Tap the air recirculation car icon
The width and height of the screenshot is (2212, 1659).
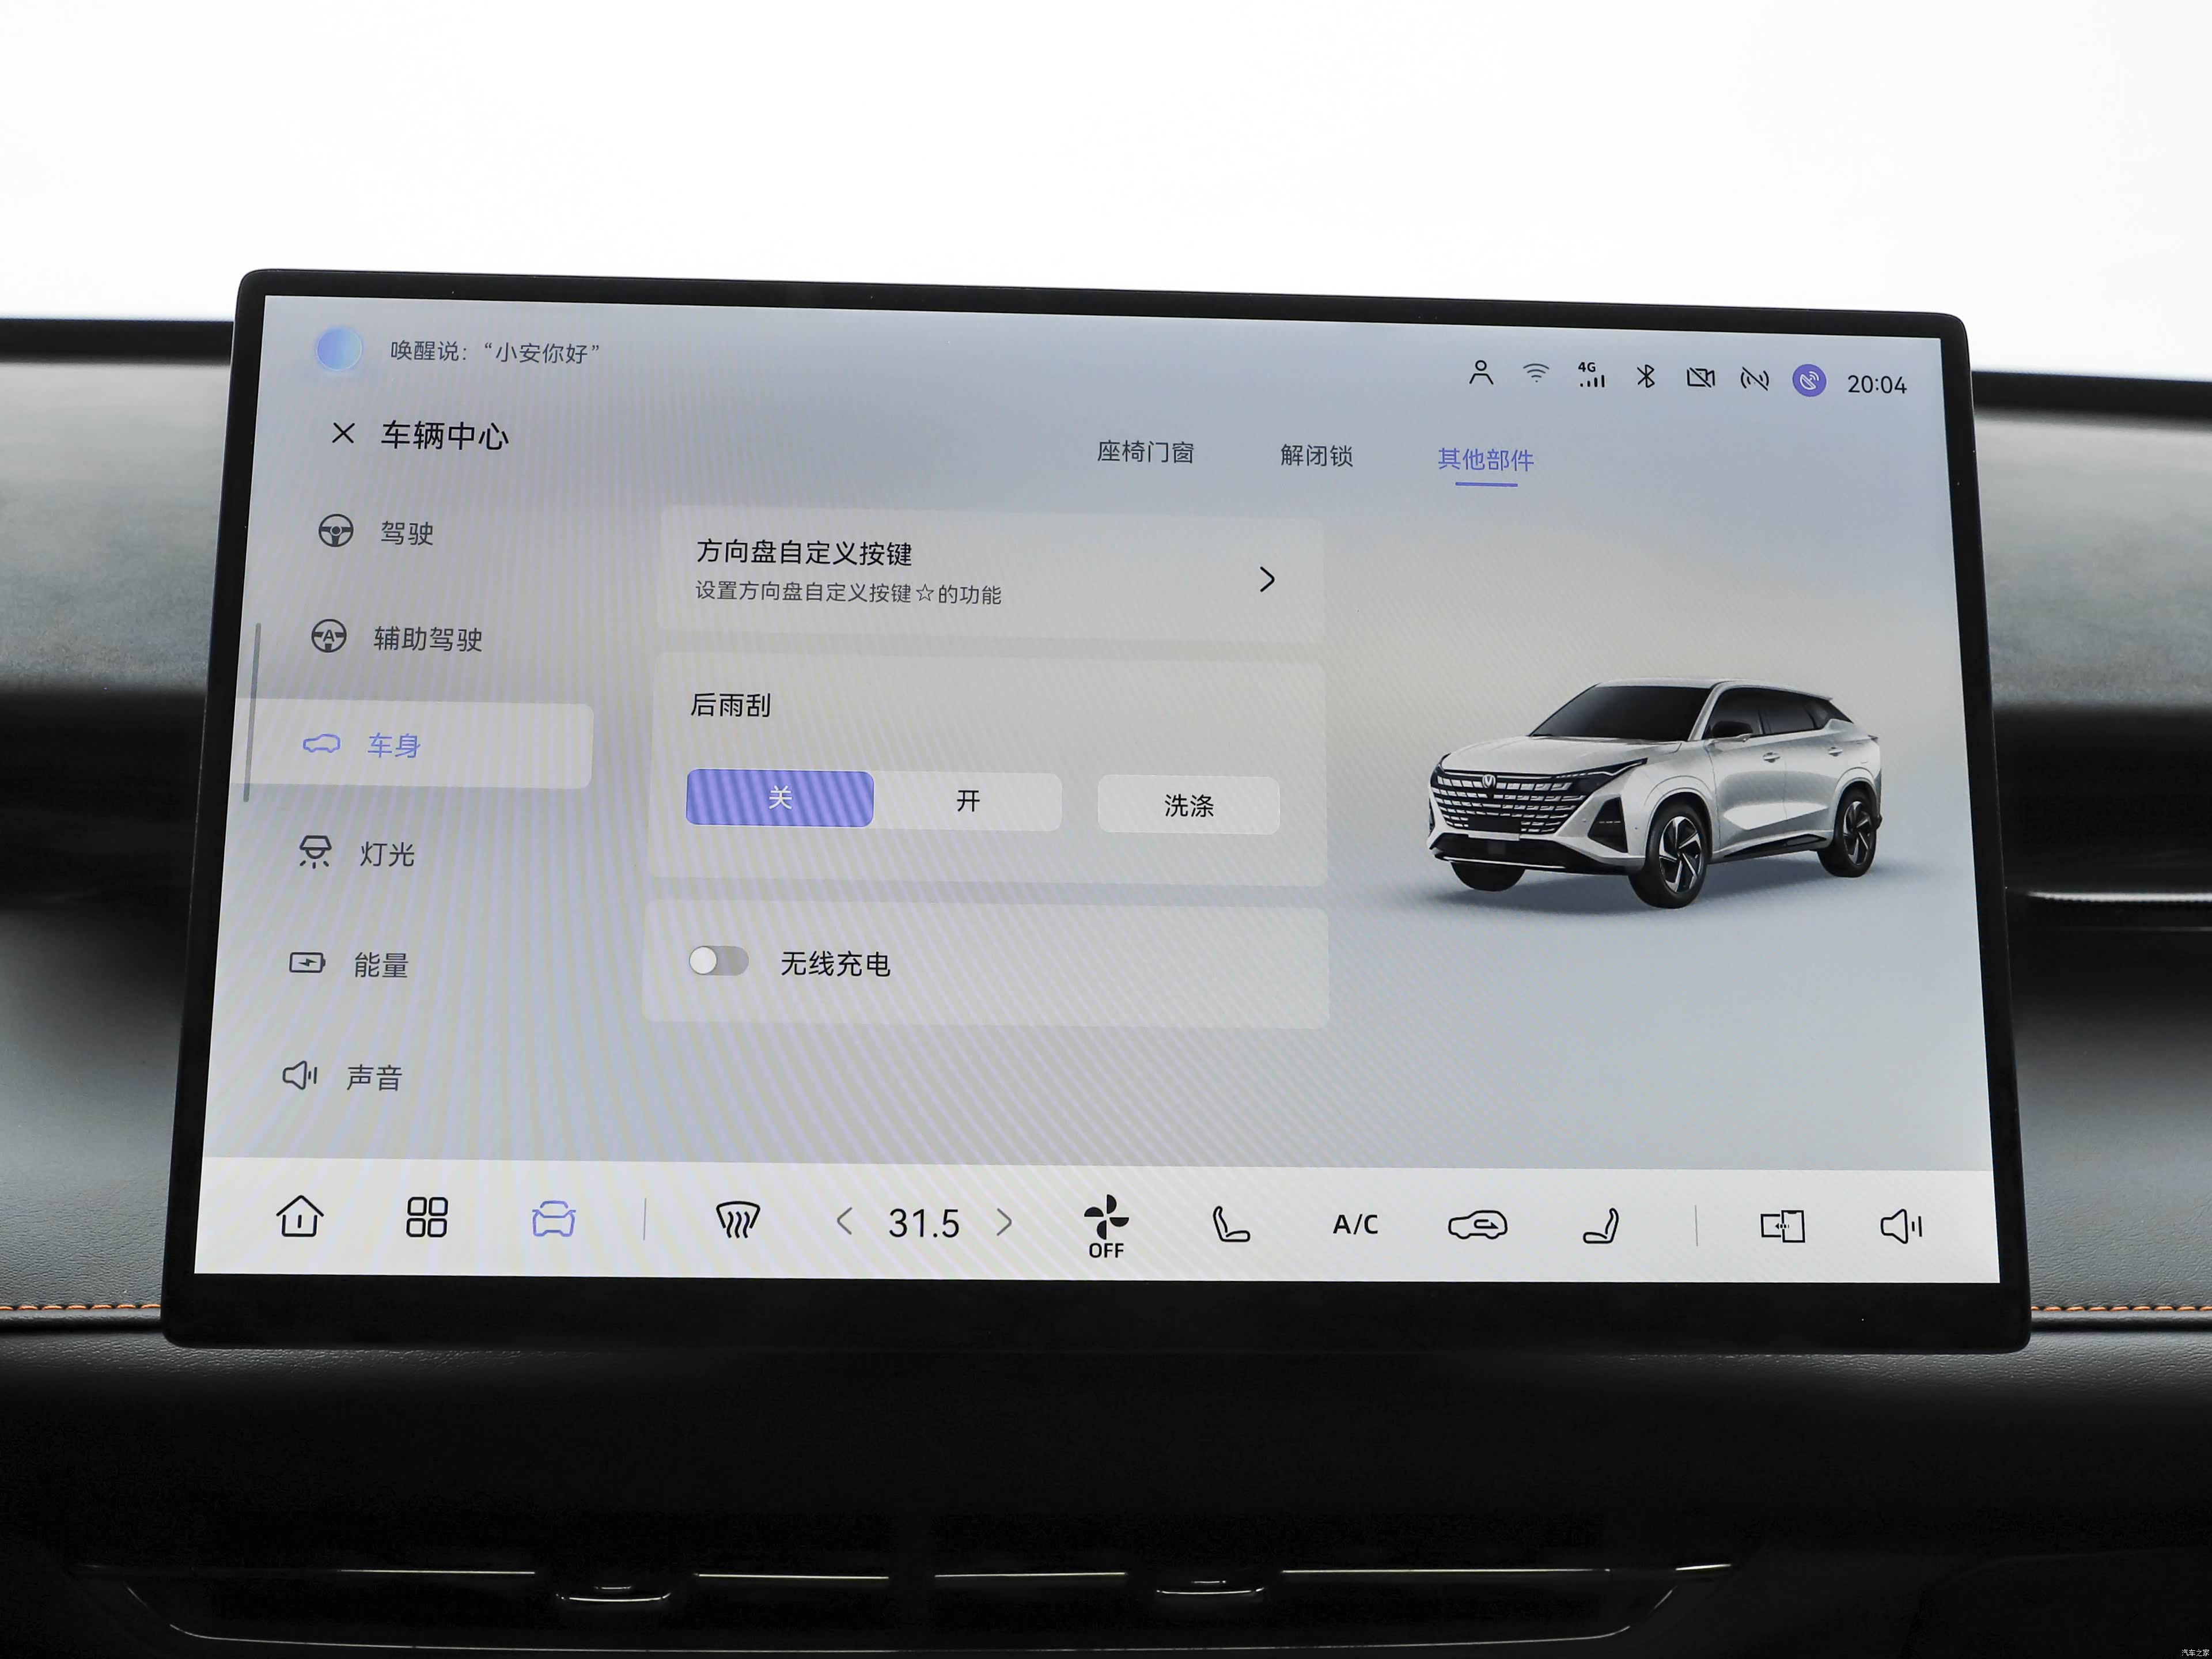(1477, 1225)
